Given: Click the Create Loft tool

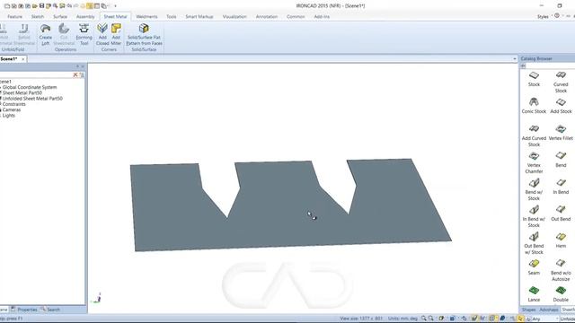Looking at the screenshot, I should (x=46, y=35).
